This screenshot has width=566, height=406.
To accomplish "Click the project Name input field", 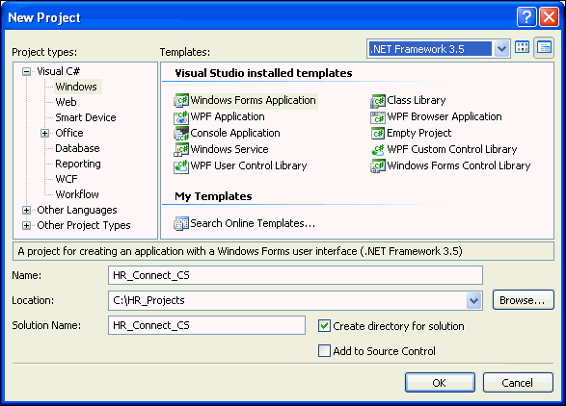I will point(295,275).
